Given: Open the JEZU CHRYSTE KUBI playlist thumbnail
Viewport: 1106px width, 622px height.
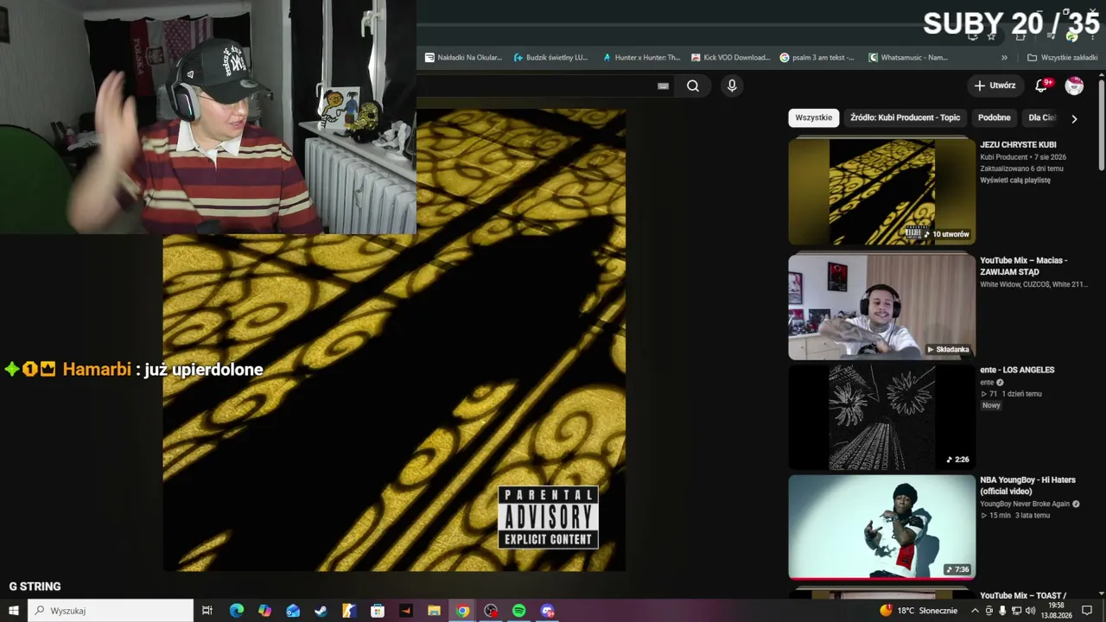Looking at the screenshot, I should point(881,192).
